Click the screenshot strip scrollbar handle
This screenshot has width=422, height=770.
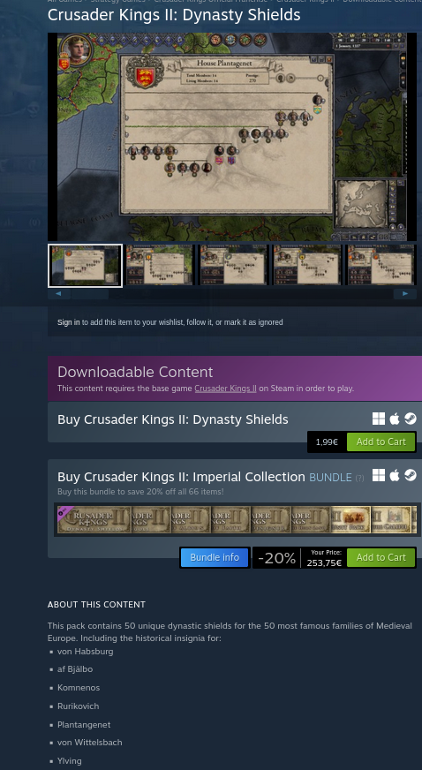(90, 294)
